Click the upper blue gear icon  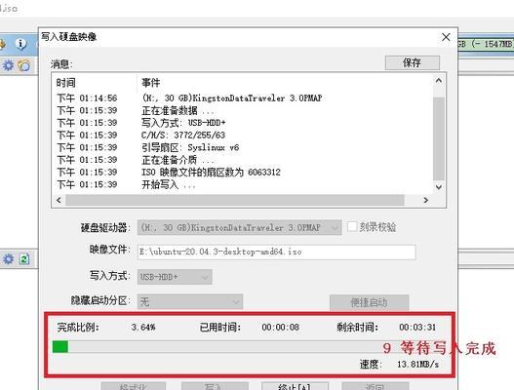pos(8,65)
